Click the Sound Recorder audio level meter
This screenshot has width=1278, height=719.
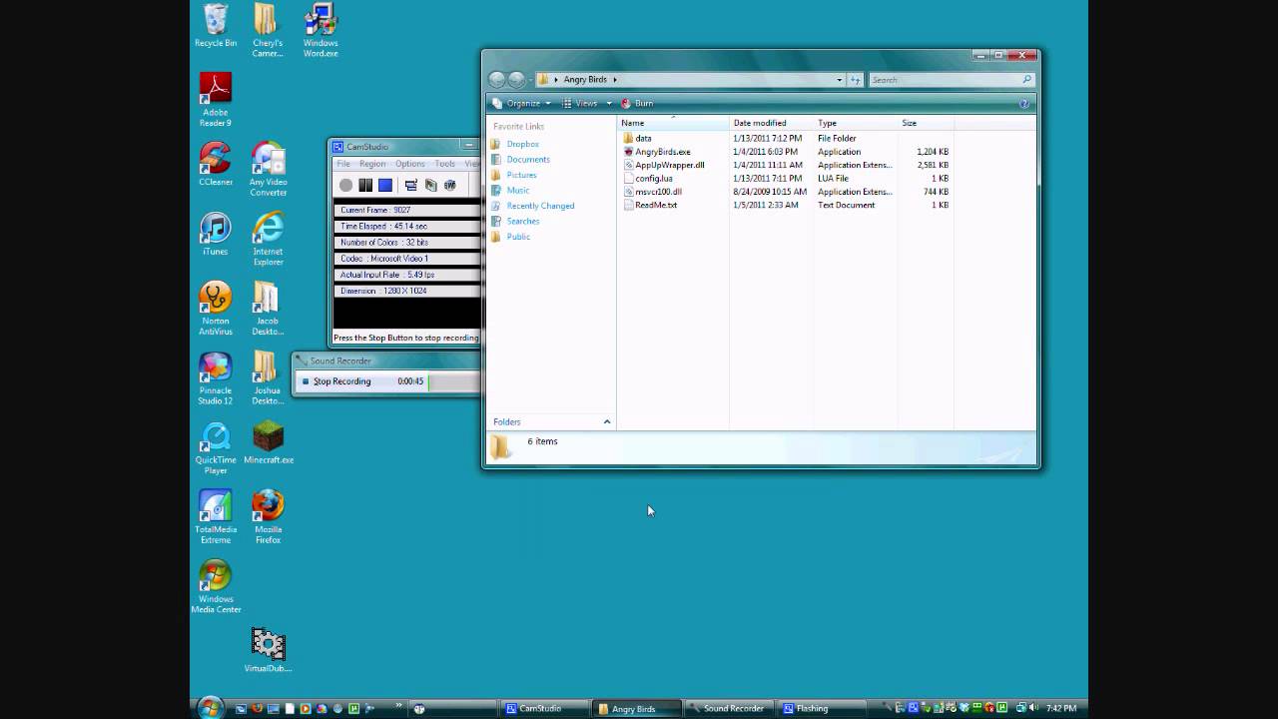pos(453,381)
